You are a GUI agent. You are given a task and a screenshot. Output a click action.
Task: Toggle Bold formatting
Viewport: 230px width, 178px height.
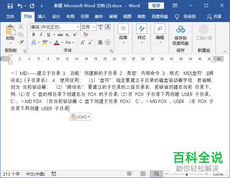34,34
